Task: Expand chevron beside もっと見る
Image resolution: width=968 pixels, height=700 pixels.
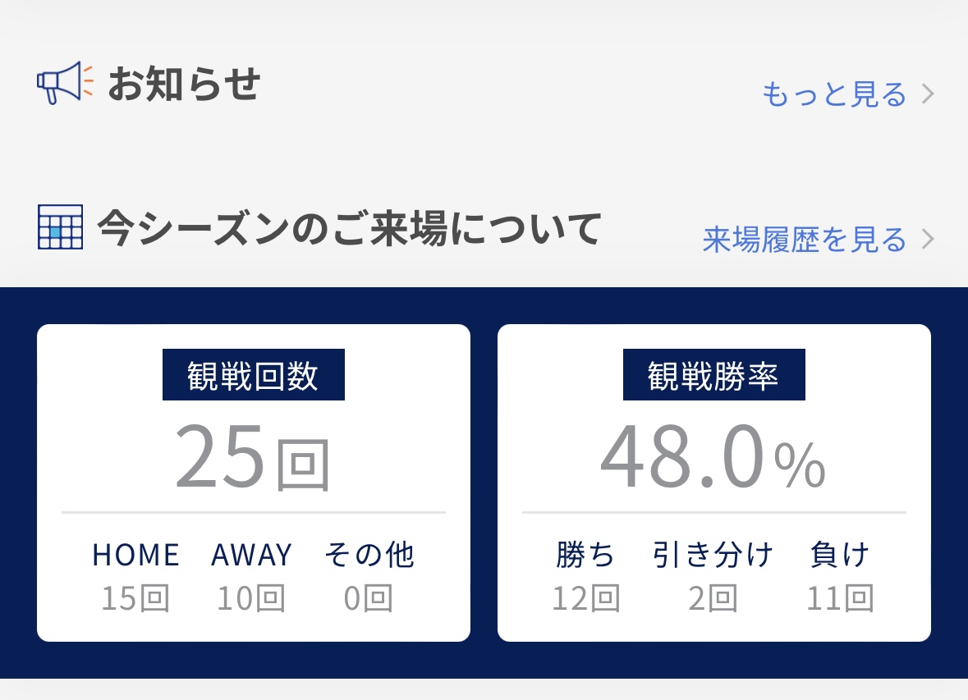Action: (x=928, y=94)
